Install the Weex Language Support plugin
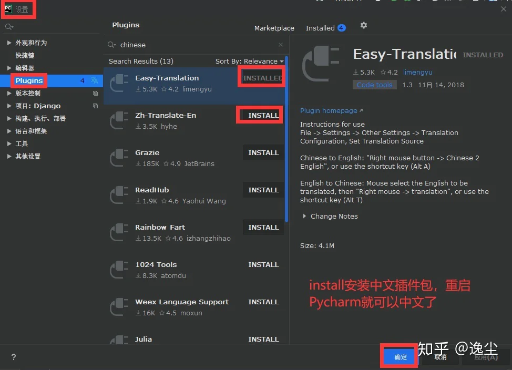512x370 pixels. coord(263,302)
